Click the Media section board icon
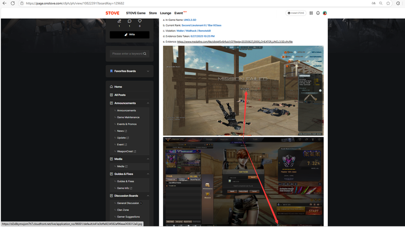 [111, 159]
